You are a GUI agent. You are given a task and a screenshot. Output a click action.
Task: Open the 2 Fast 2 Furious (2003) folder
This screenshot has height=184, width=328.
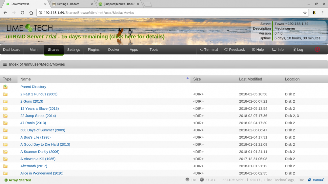pos(39,94)
